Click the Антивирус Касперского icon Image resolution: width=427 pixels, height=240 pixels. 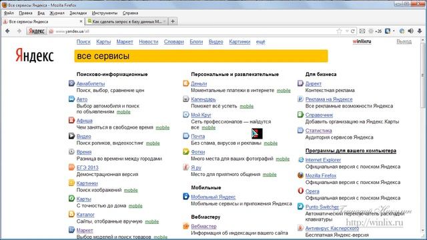tap(301, 228)
